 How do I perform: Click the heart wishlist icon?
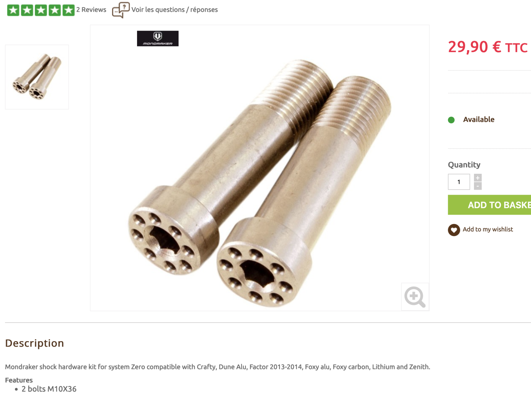point(454,230)
